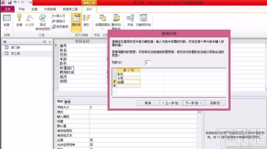
Task: Select 员工表 in the navigation pane
Action: click(x=15, y=53)
